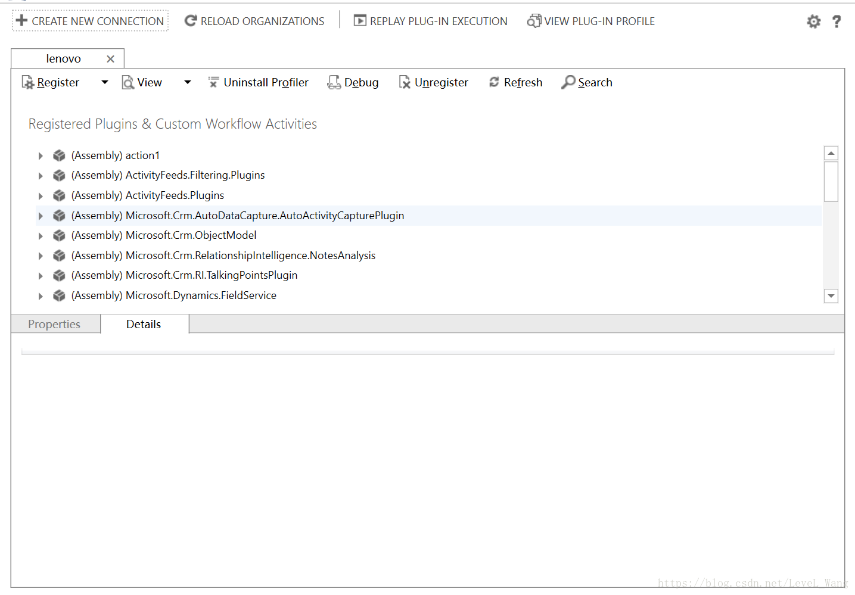Open help via the question mark icon

click(x=837, y=21)
